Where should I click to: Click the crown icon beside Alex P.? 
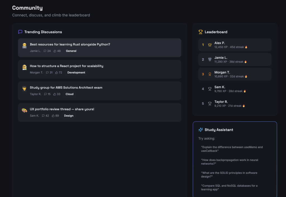pyautogui.click(x=210, y=45)
